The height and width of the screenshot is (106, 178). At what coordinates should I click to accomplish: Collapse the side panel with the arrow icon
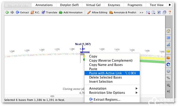(x=168, y=91)
